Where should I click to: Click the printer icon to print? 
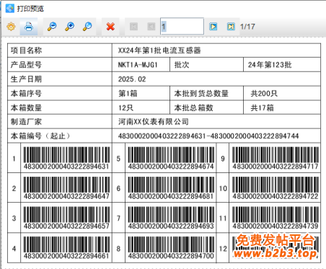click(29, 27)
